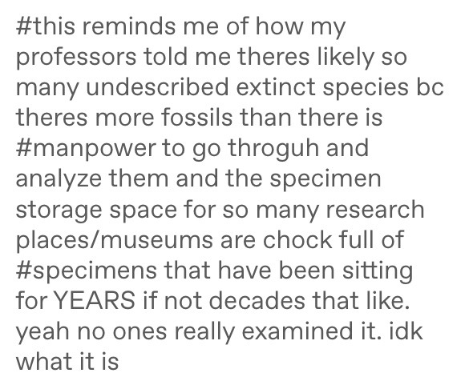This screenshot has width=469, height=385.
Task: Click the word 'fossils' in the text
Action: (197, 118)
